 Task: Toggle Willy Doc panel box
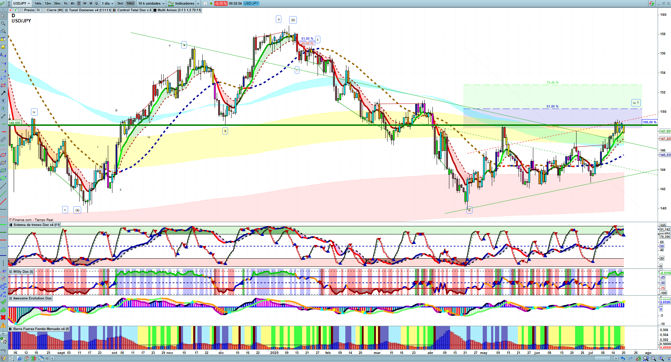(x=11, y=272)
